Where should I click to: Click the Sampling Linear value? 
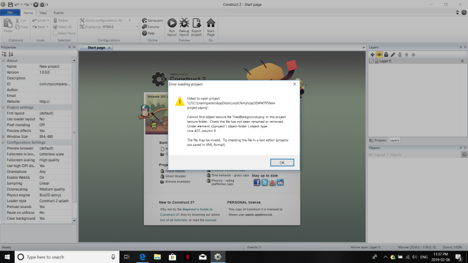(x=55, y=184)
